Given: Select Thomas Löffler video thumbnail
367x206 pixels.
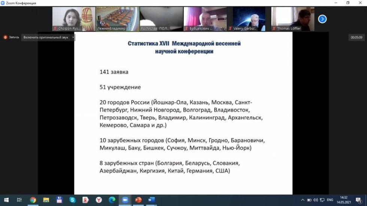Looking at the screenshot, I should 292,19.
